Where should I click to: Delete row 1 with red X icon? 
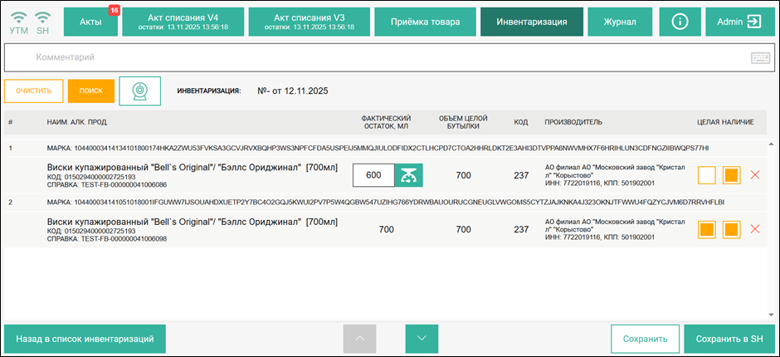754,175
